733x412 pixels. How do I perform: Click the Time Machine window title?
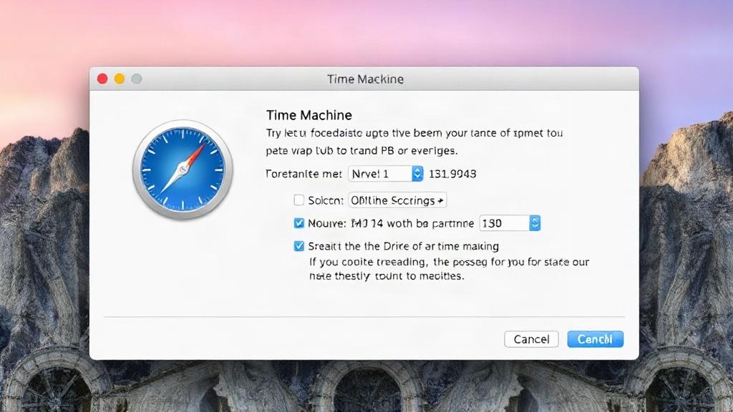(x=365, y=79)
